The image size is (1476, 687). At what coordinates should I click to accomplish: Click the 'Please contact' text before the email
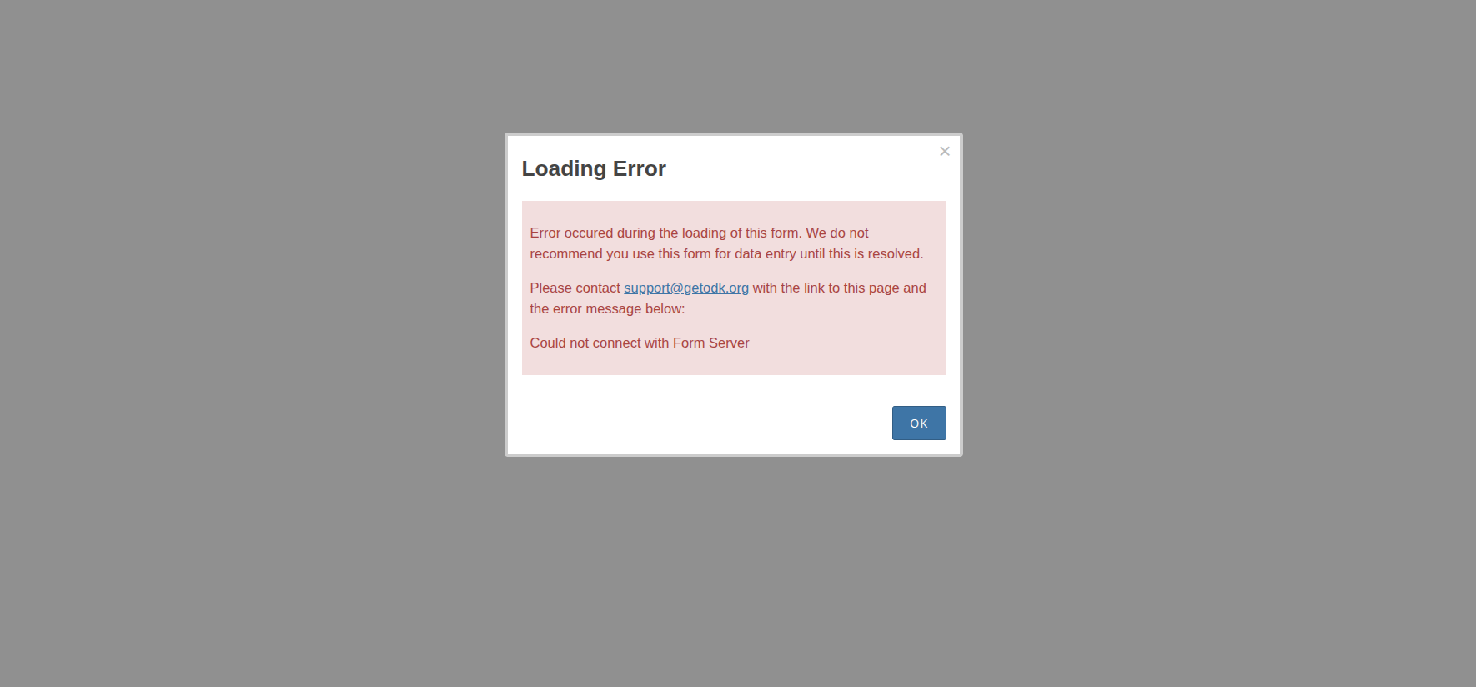(575, 288)
